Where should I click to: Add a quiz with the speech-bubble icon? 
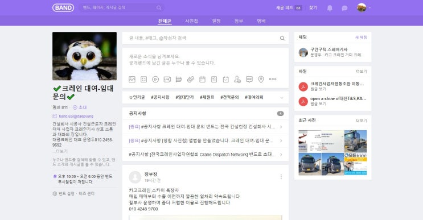pyautogui.click(x=249, y=79)
